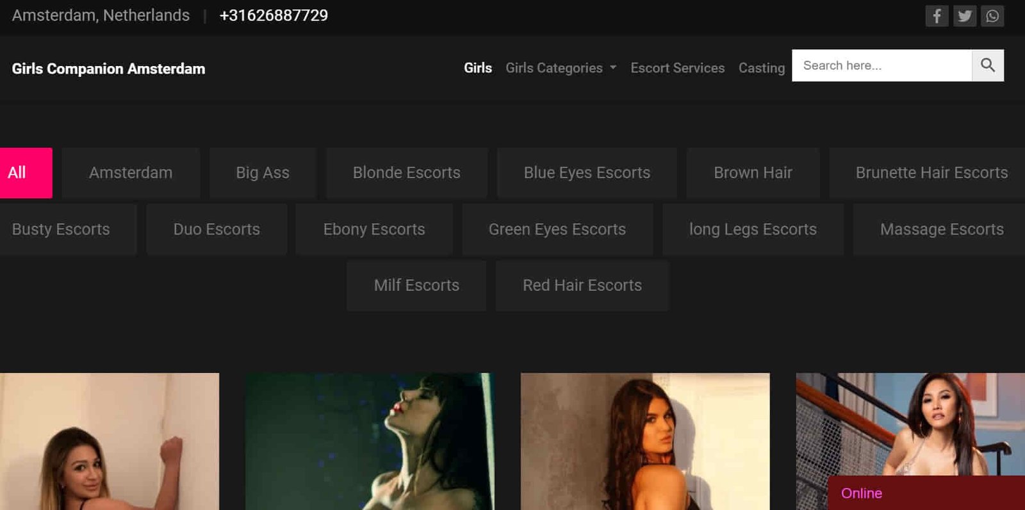Select the Green Eyes Escorts filter
The image size is (1025, 510).
[557, 229]
